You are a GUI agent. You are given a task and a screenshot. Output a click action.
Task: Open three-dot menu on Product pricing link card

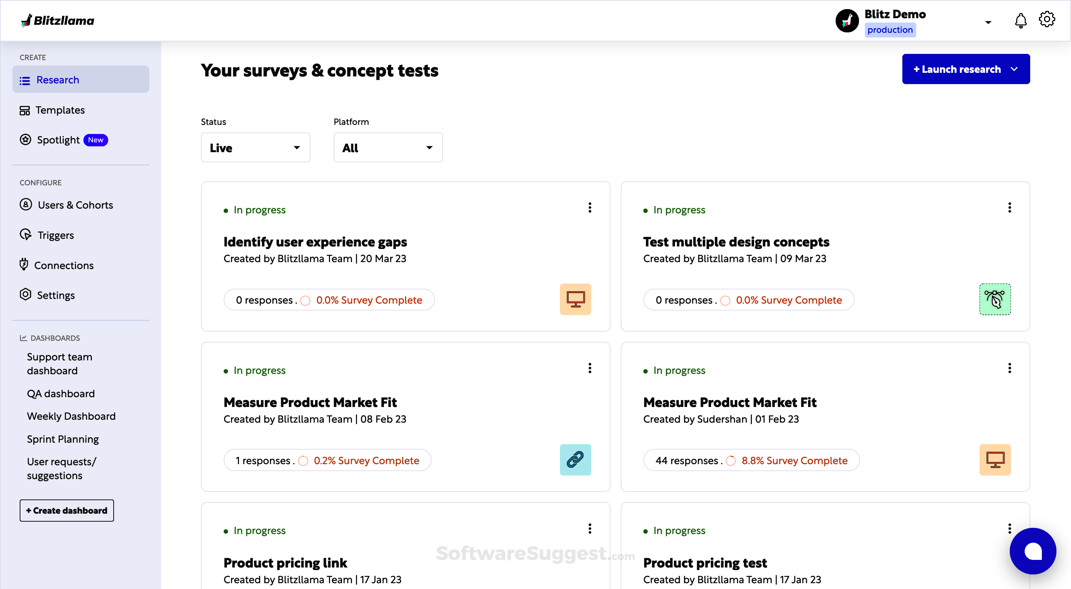pos(589,528)
